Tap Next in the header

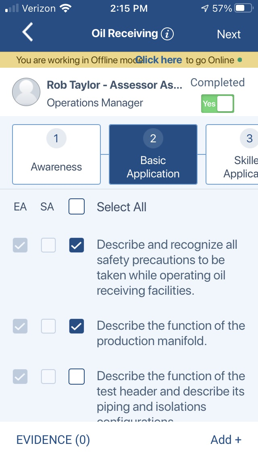tap(229, 34)
